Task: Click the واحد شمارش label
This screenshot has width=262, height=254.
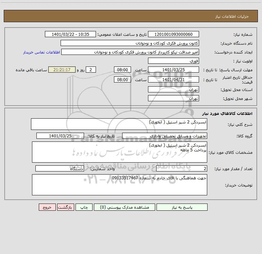Action: tap(102, 169)
